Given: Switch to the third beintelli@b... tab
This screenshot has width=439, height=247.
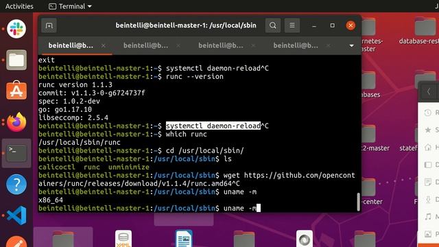Looking at the screenshot, I should pyautogui.click(x=221, y=46).
